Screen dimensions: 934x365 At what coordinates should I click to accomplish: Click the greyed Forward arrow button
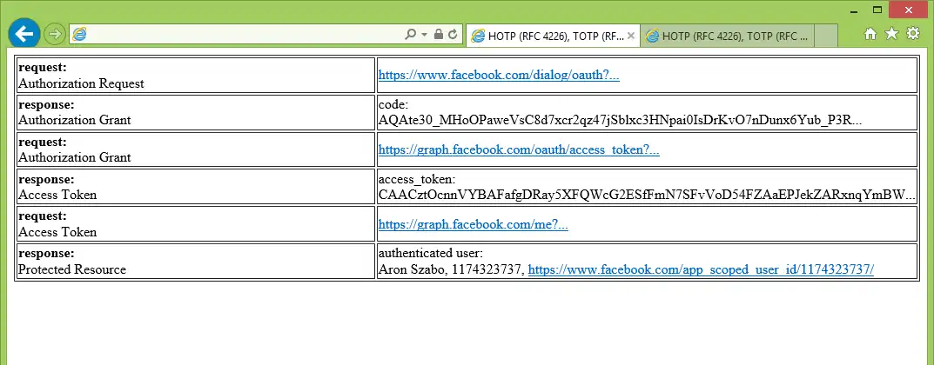click(55, 34)
